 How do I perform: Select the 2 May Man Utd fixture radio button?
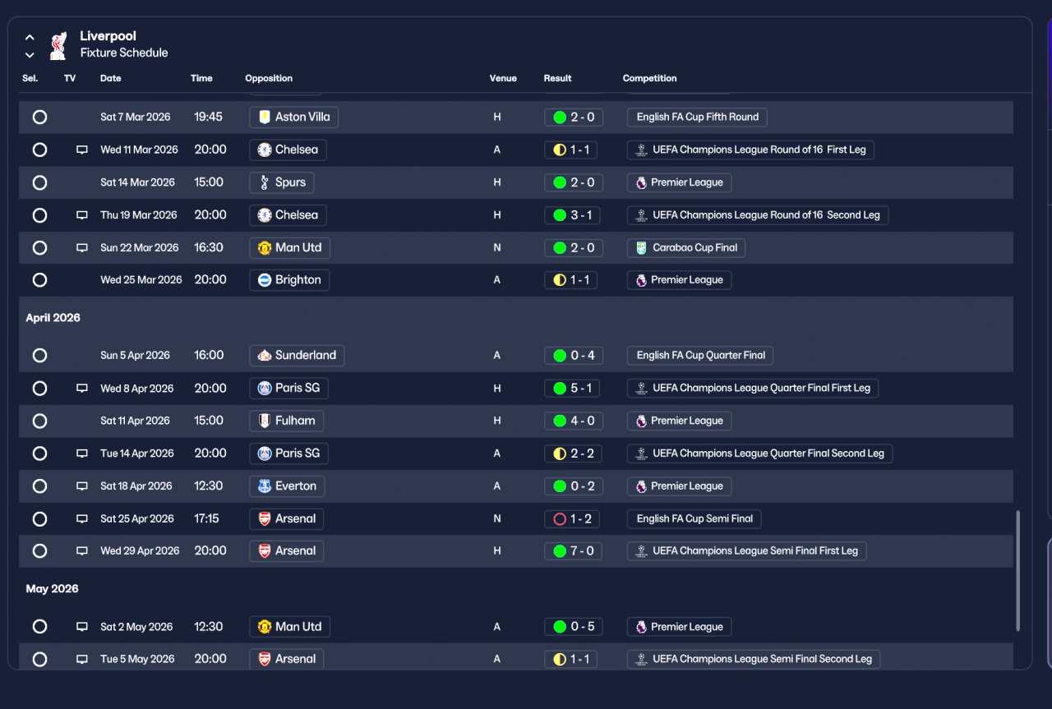[x=39, y=627]
